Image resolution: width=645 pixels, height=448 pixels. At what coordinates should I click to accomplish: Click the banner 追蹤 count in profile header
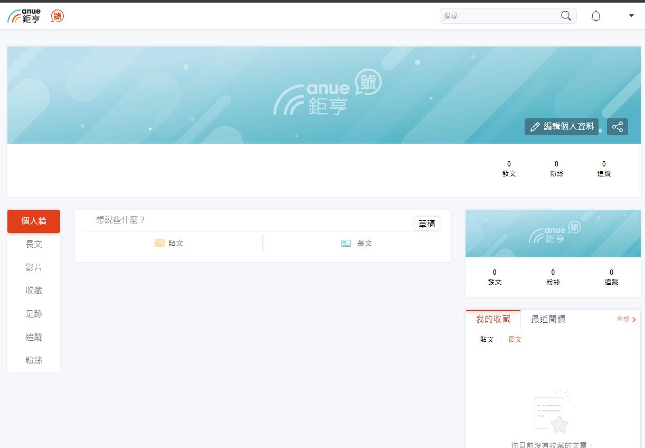click(x=604, y=169)
